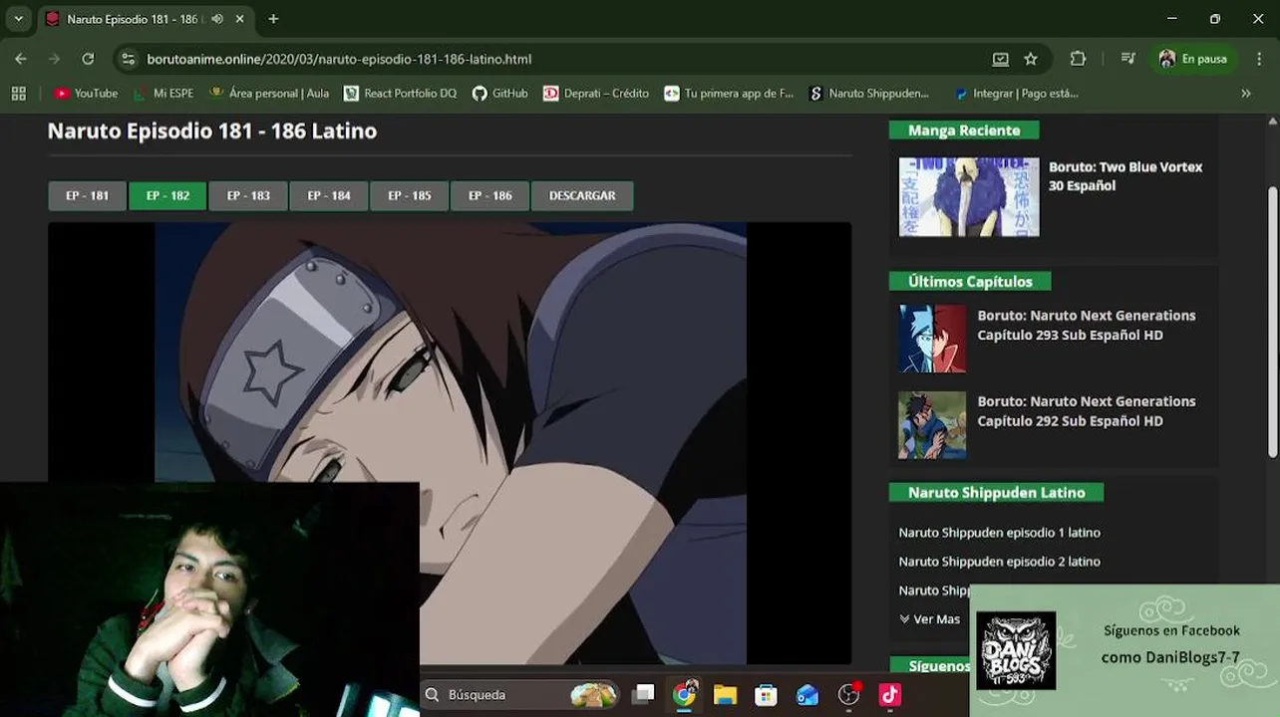The image size is (1280, 717).
Task: Switch to EP - 186
Action: point(490,195)
